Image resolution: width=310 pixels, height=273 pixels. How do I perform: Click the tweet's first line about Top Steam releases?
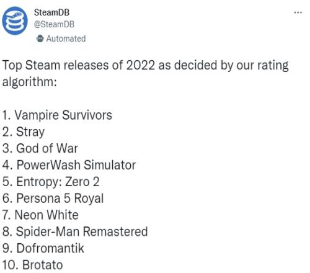(145, 66)
